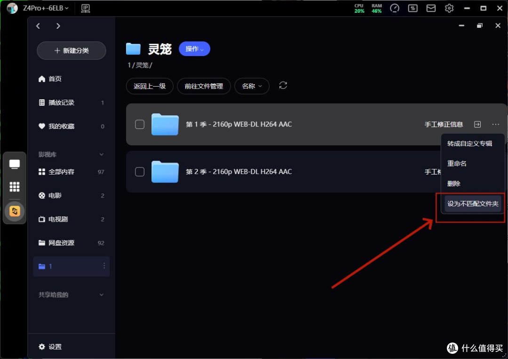Open the 名称 sort dropdown
The image size is (508, 359).
coord(252,86)
